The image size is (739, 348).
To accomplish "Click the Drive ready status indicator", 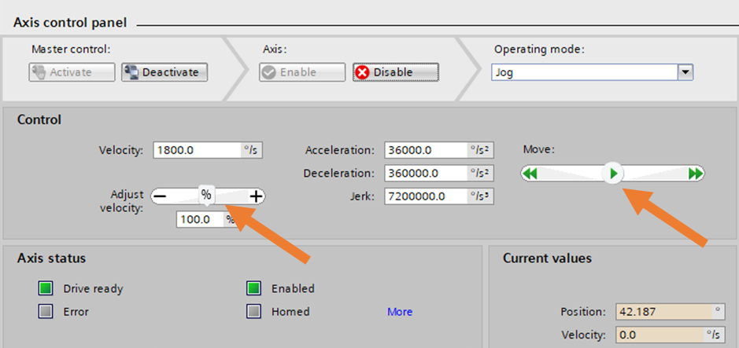I will click(x=45, y=288).
